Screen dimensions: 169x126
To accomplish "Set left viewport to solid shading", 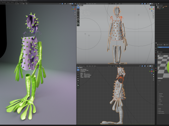I will pos(70,3).
